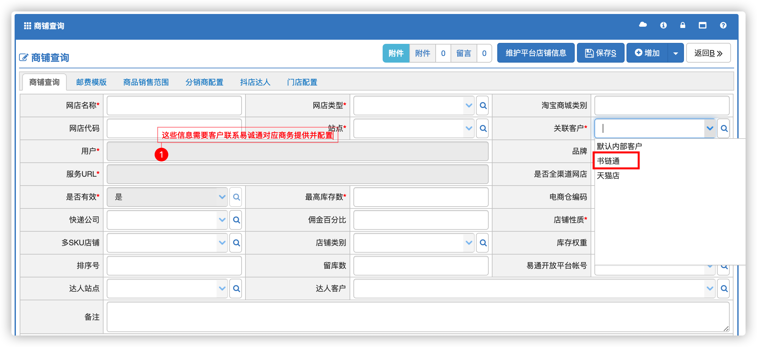Image resolution: width=757 pixels, height=347 pixels.
Task: Click the lock icon in header
Action: point(683,25)
